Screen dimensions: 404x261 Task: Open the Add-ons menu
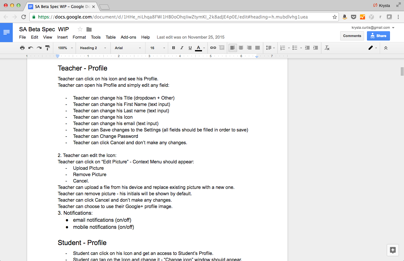(128, 37)
